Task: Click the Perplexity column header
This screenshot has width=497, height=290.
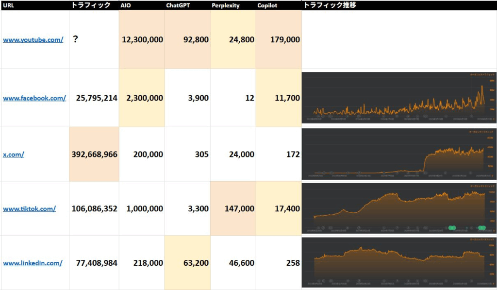Action: click(226, 5)
